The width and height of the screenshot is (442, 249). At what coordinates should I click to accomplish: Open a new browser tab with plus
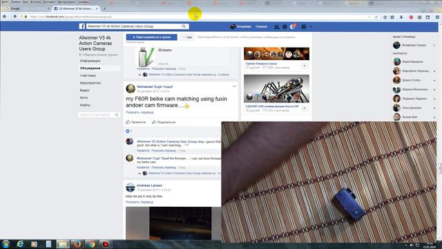point(104,9)
